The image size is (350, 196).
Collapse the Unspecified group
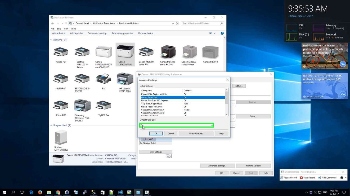tap(51, 126)
